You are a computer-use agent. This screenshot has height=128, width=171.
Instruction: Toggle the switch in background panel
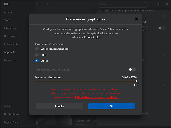(x=162, y=28)
